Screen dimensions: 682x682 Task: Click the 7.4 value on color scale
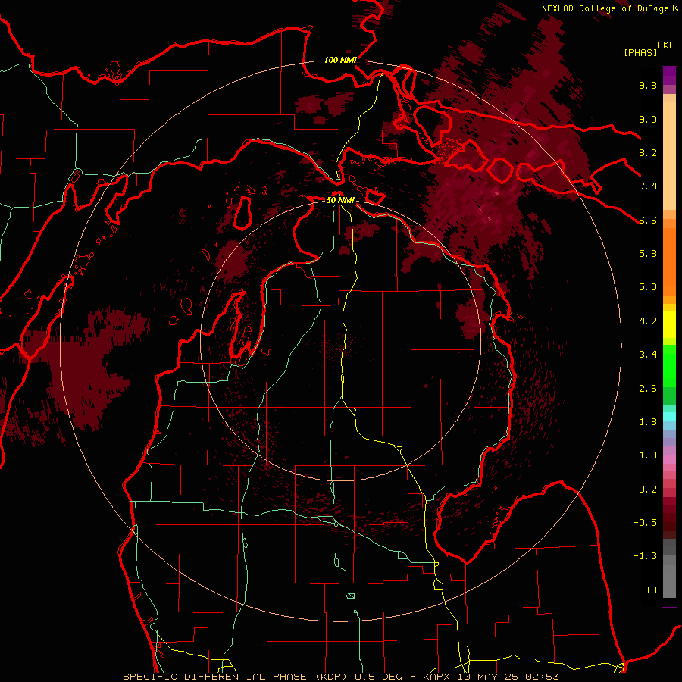tap(648, 186)
